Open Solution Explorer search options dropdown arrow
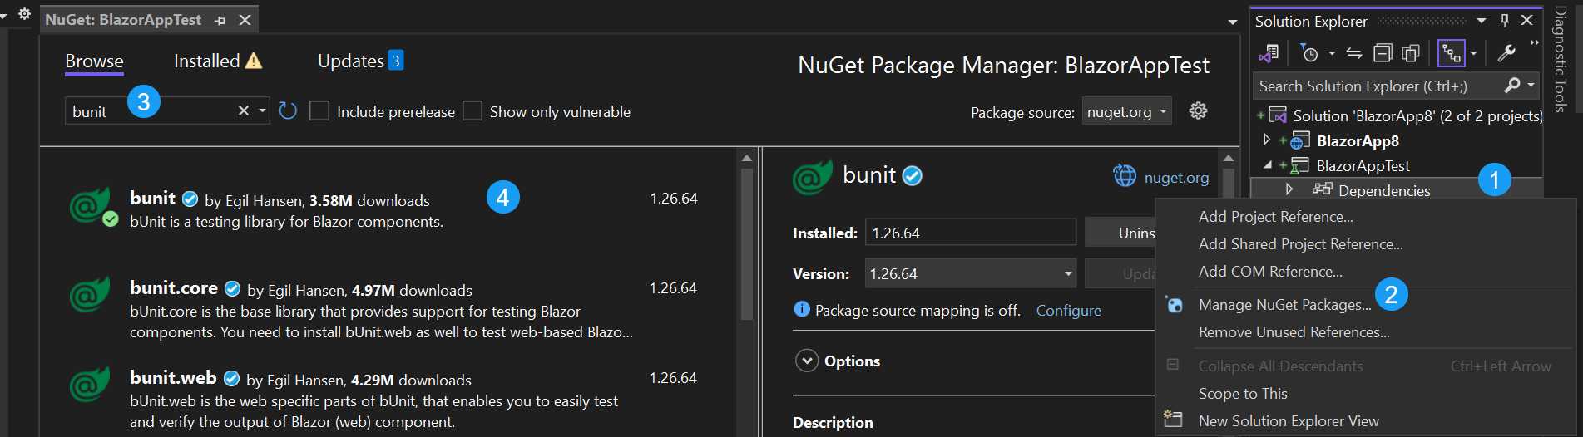1583x437 pixels. tap(1531, 86)
